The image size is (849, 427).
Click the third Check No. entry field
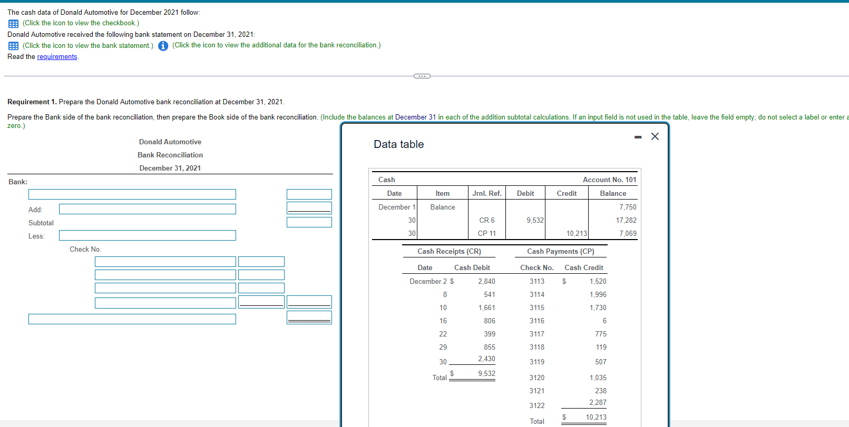165,288
